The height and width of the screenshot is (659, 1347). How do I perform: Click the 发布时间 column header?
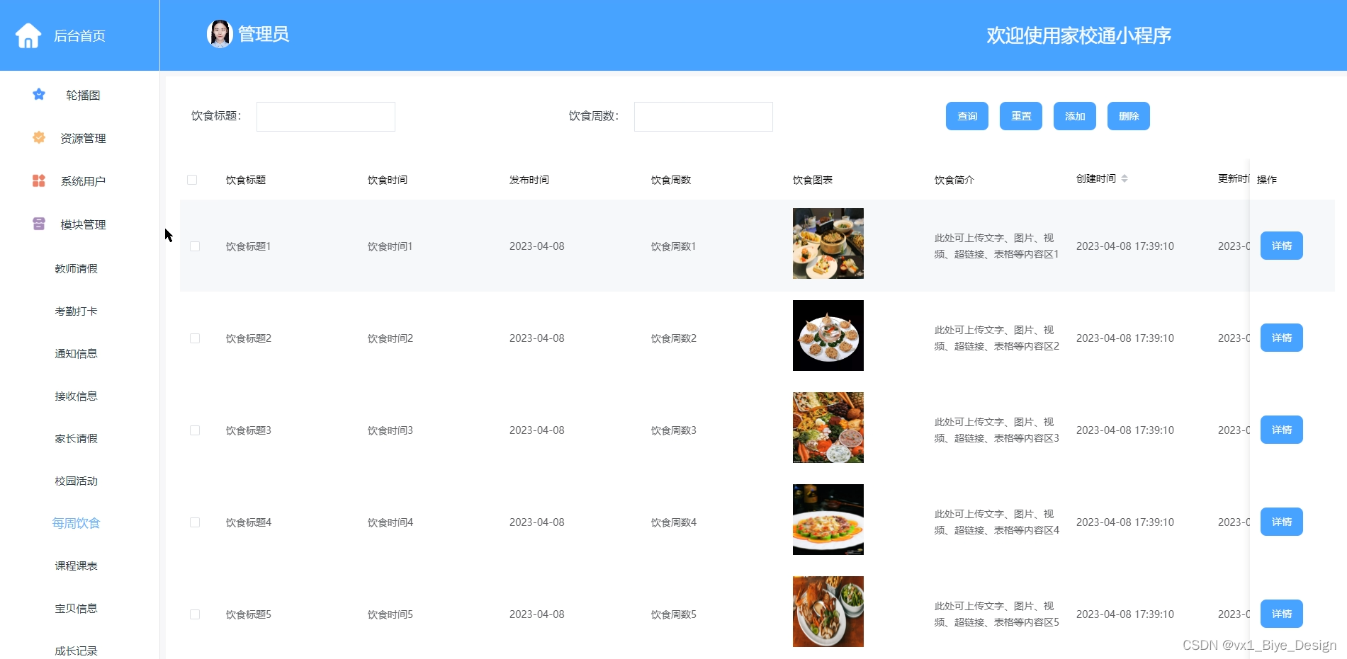click(529, 180)
